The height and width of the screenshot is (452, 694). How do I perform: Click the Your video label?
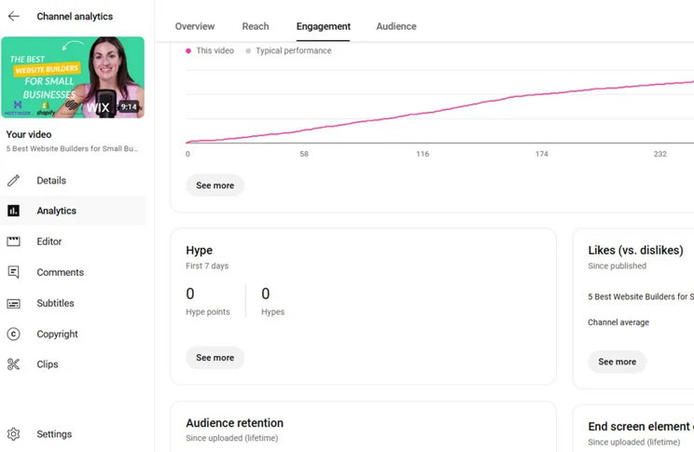(29, 134)
